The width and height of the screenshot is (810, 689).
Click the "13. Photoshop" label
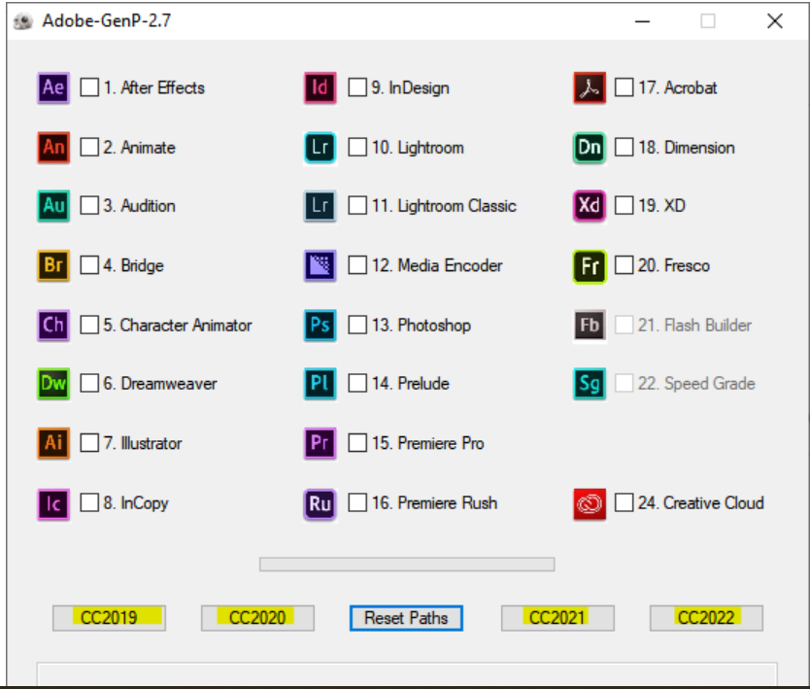(x=422, y=326)
